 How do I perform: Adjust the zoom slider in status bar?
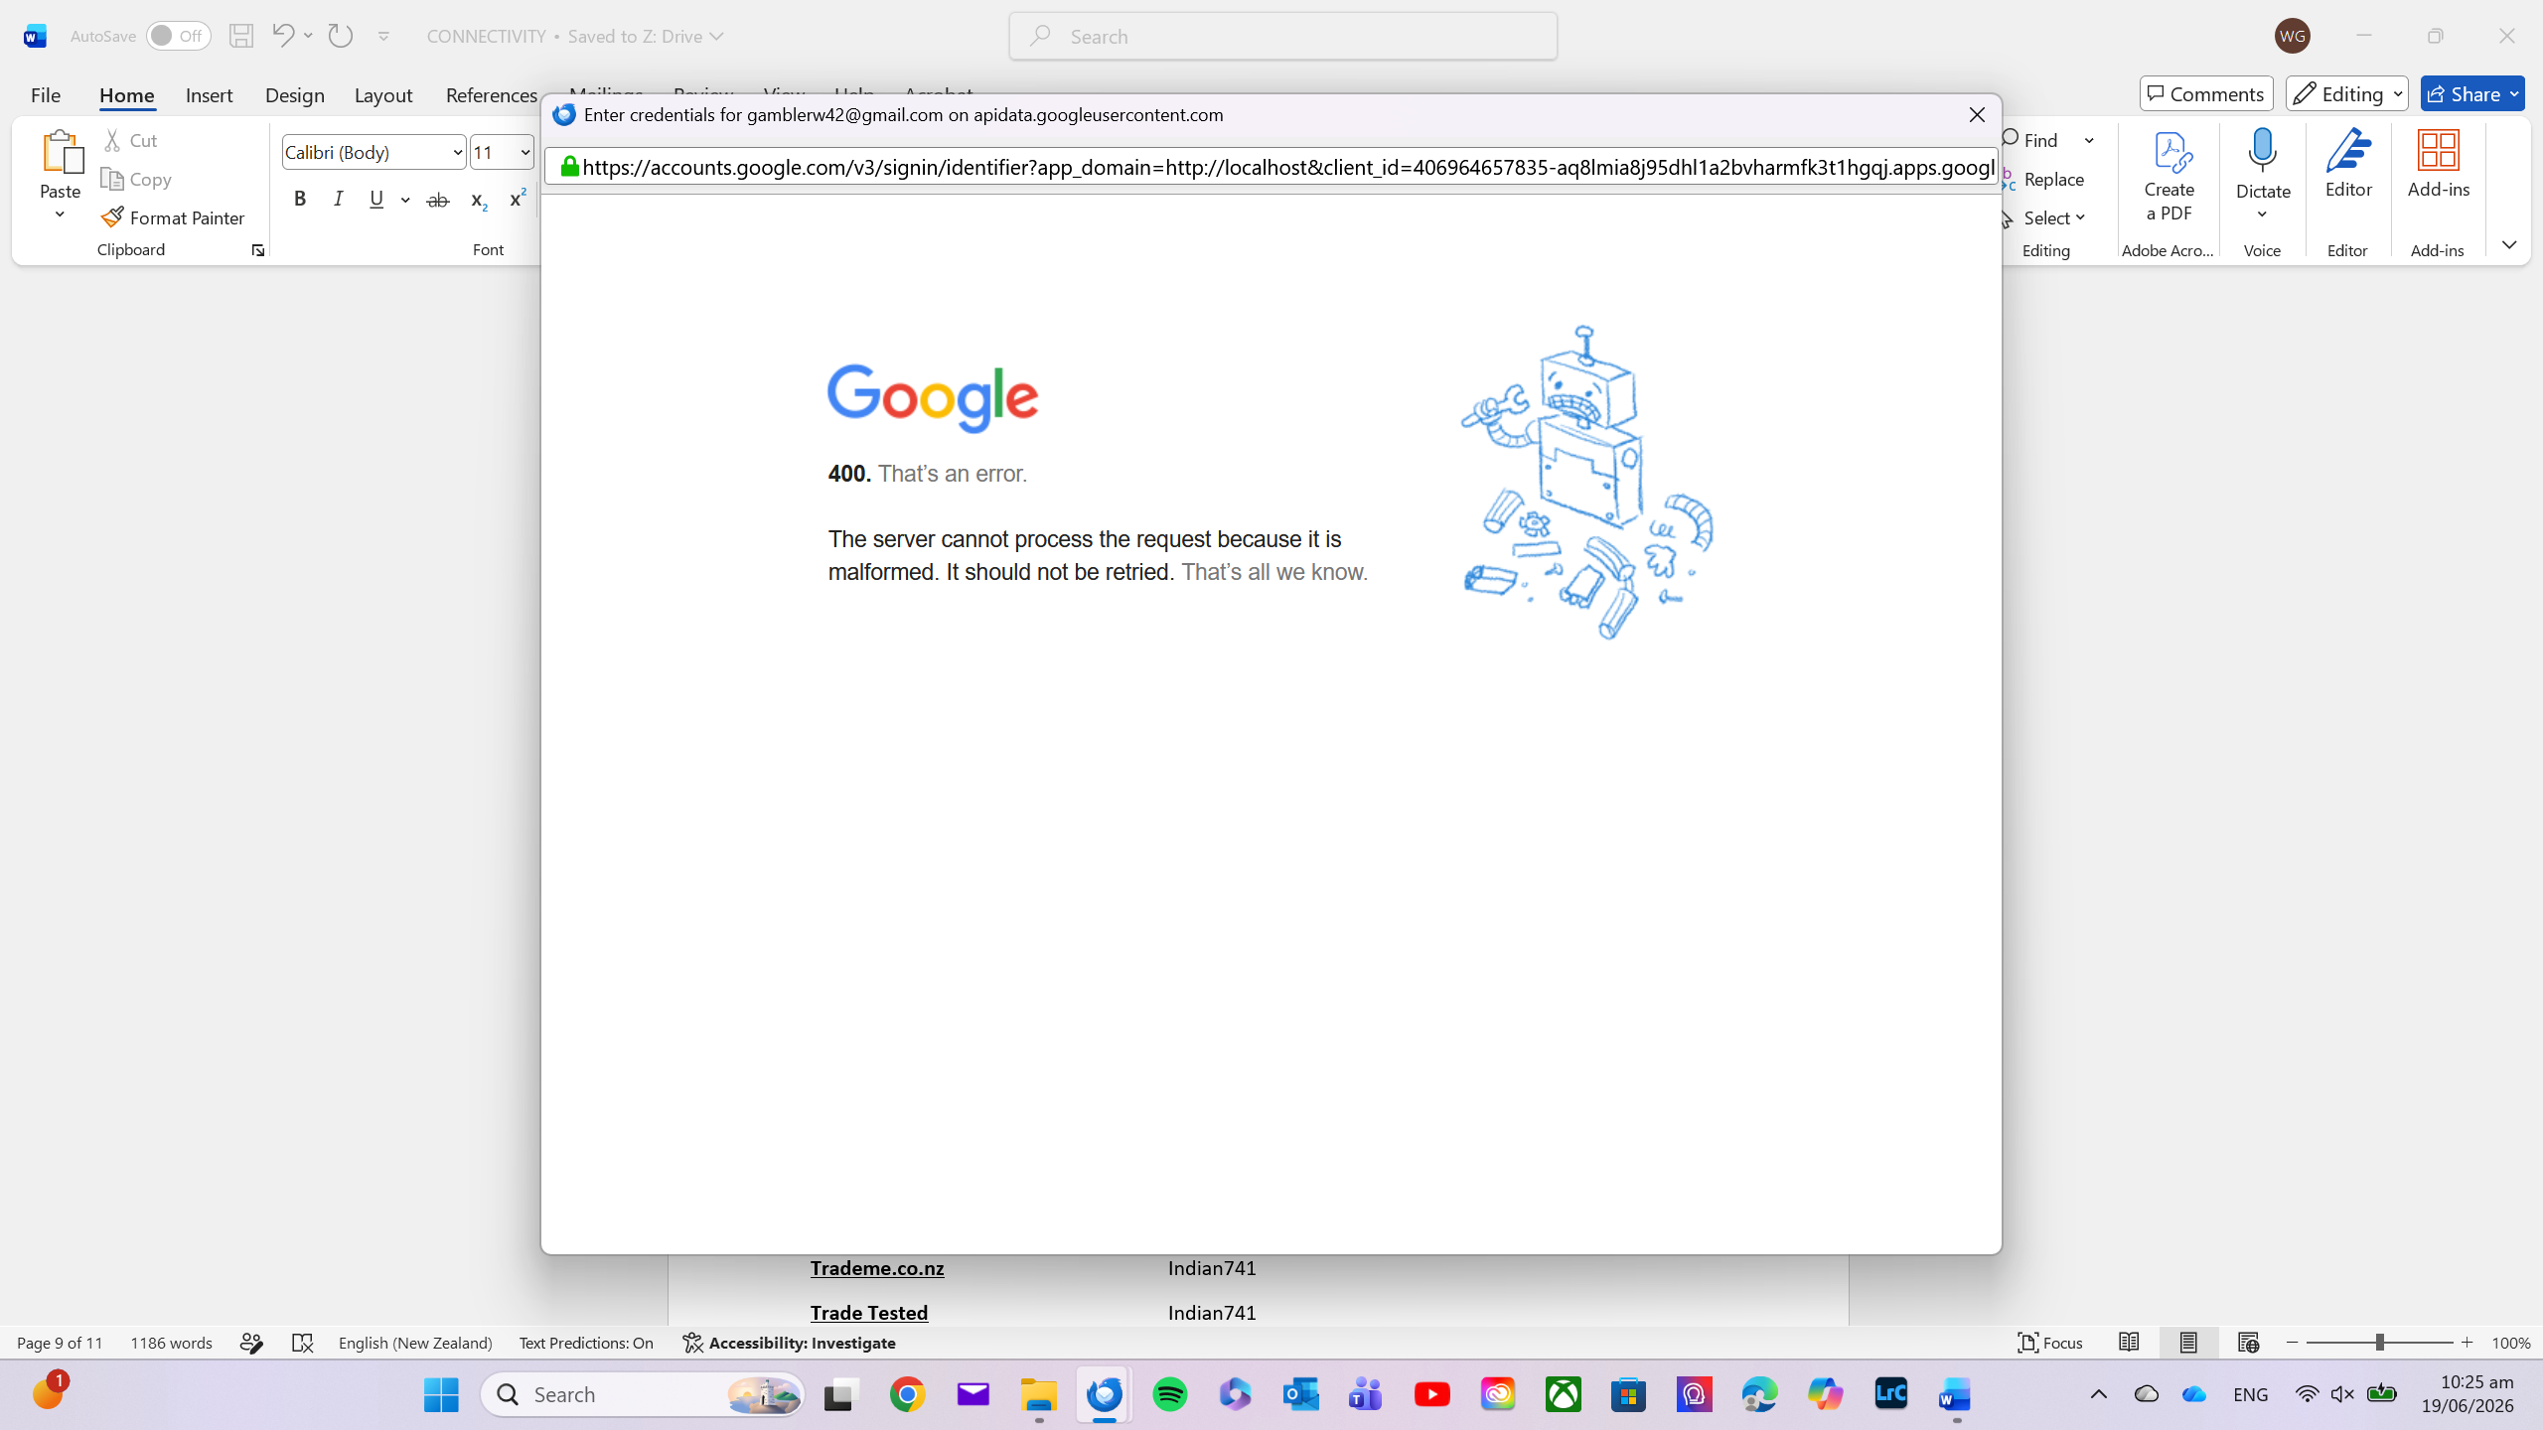[2380, 1343]
